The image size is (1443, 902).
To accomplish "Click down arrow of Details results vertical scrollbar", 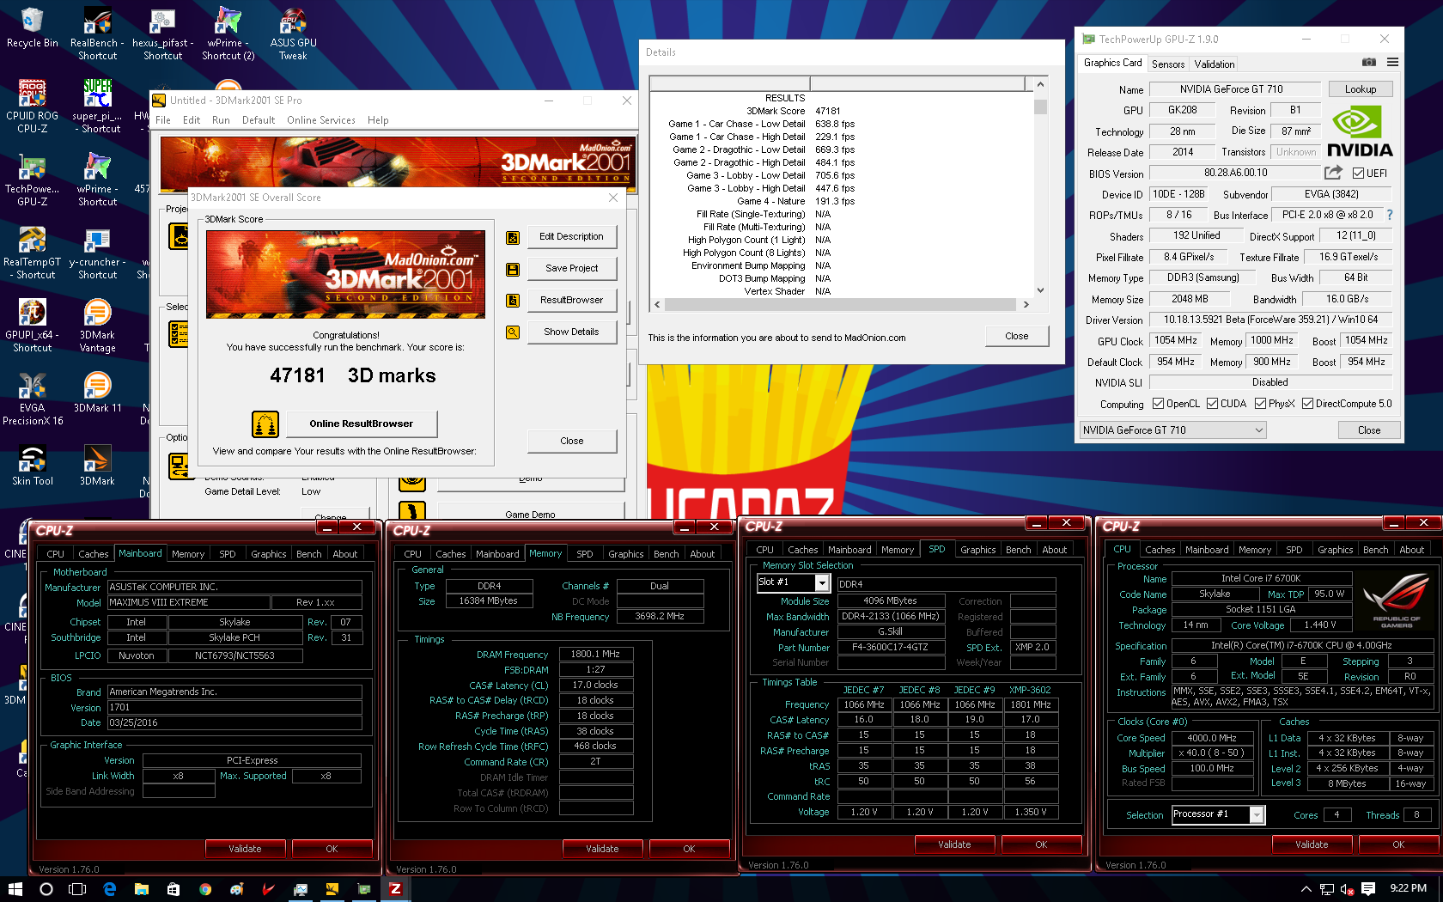I will [1040, 290].
